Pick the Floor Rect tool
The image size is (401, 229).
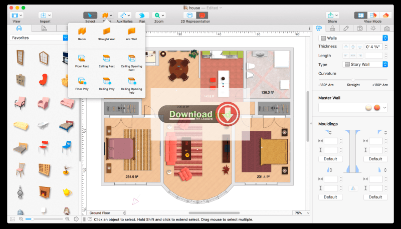tap(82, 61)
